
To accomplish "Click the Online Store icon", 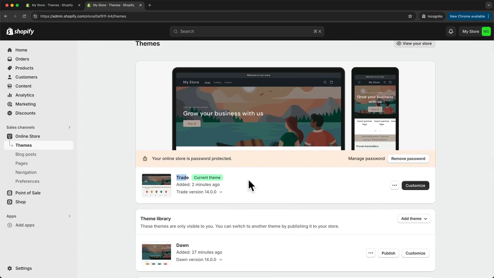I will pos(10,136).
